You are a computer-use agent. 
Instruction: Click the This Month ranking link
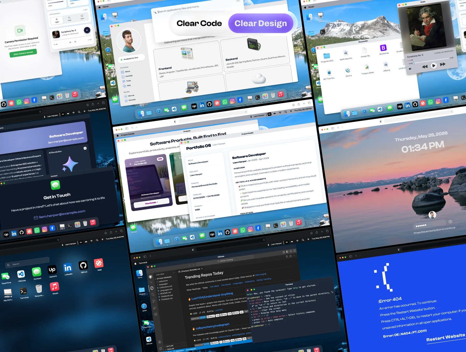pos(226,285)
